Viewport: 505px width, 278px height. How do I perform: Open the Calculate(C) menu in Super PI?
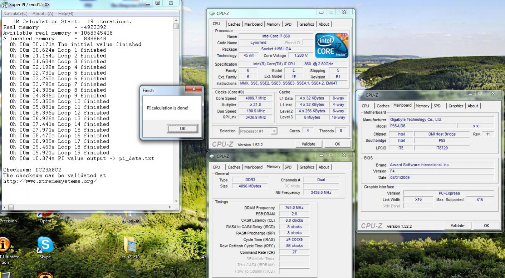click(16, 14)
